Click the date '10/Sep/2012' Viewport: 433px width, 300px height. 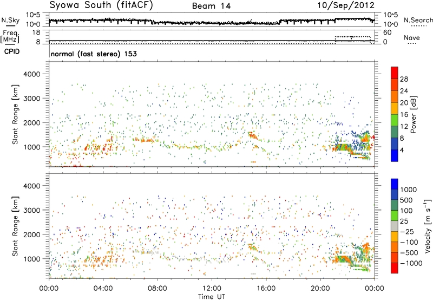click(x=346, y=5)
